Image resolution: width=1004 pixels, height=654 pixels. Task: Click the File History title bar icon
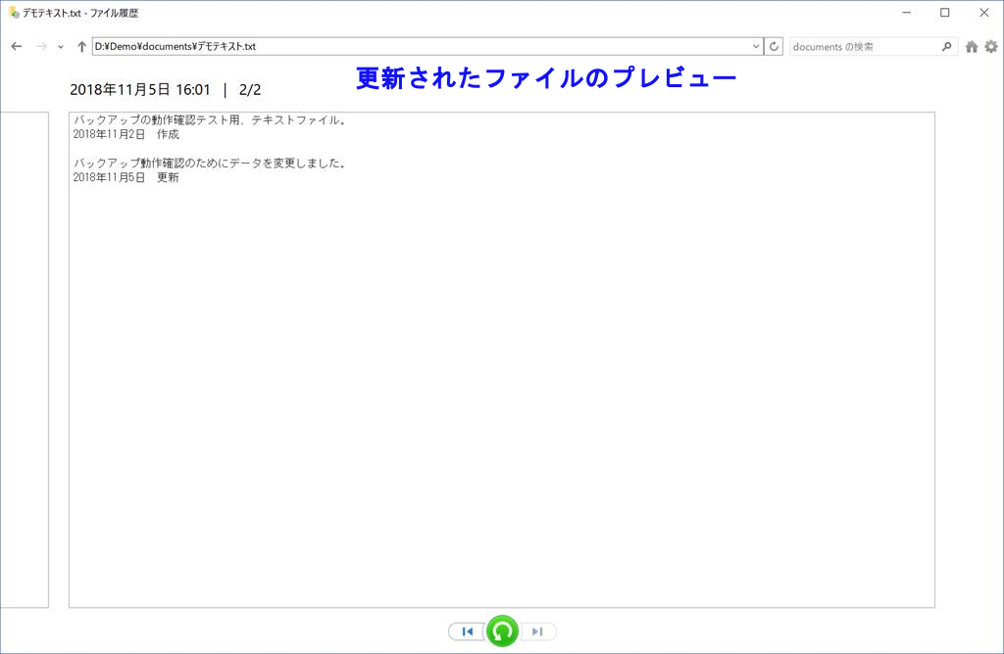(14, 13)
